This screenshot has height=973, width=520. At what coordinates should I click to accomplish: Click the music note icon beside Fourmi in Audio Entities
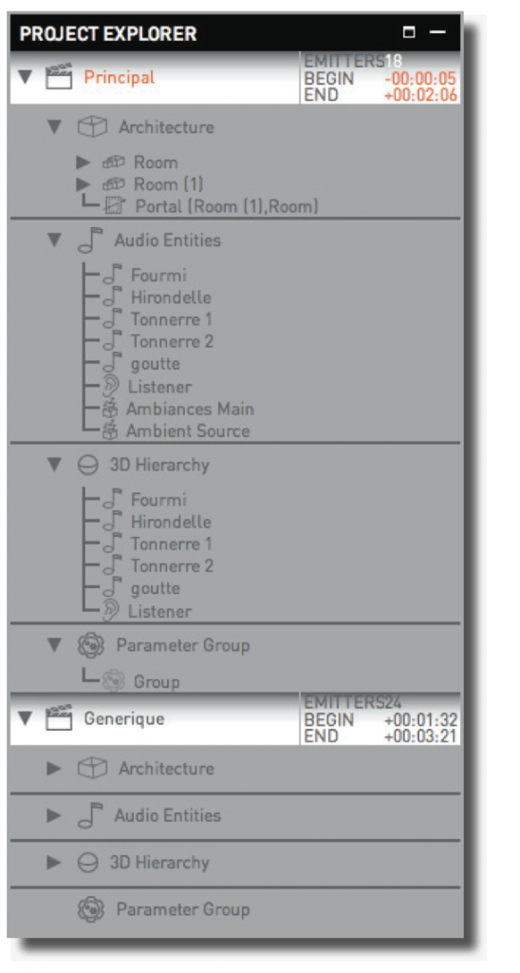pyautogui.click(x=112, y=275)
